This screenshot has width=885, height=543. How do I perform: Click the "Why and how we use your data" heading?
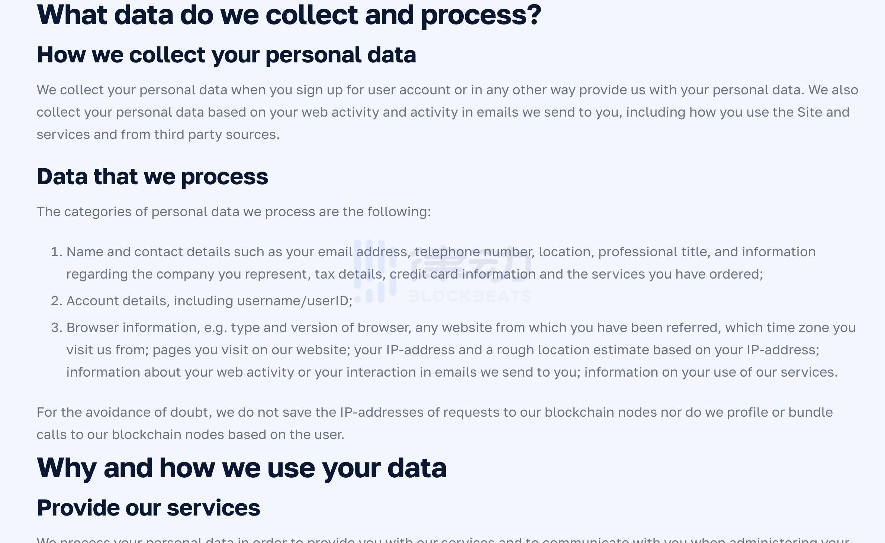[x=242, y=468]
